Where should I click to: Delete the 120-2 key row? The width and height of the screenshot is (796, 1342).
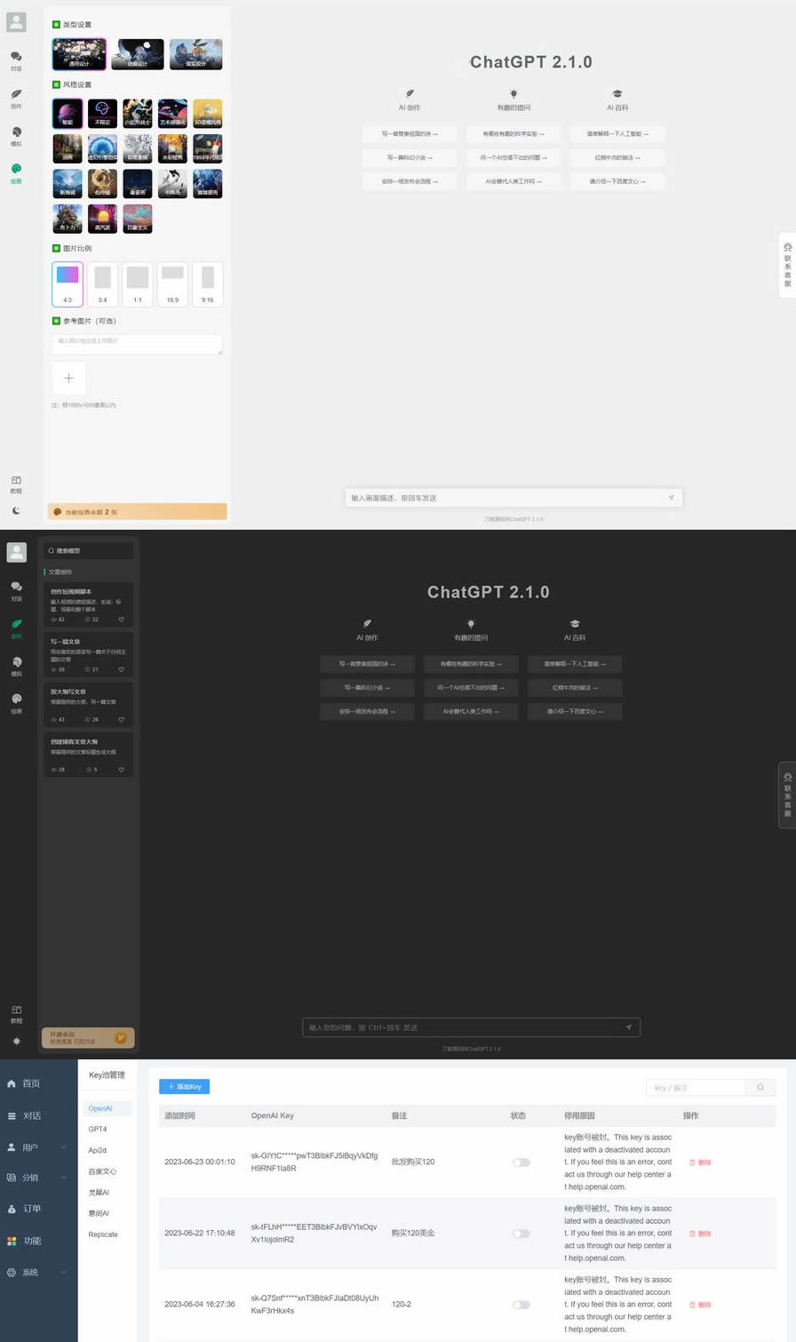700,1305
